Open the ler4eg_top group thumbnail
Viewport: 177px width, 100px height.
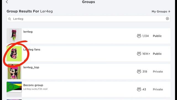[14, 71]
